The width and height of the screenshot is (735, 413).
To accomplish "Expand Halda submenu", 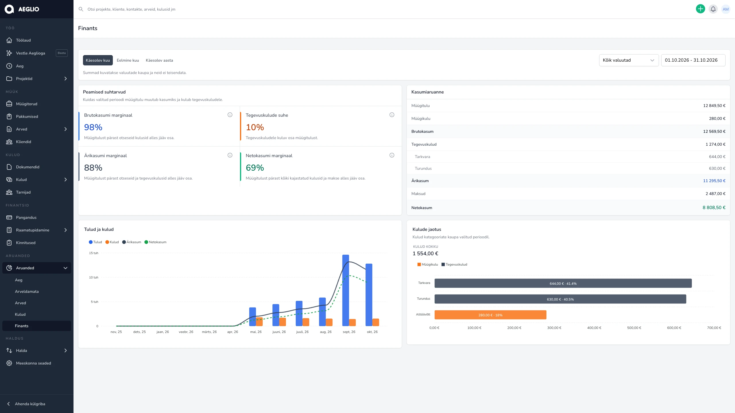I will pos(37,350).
